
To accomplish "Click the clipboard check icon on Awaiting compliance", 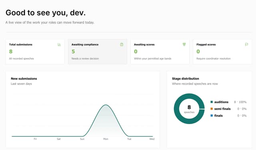I will click(122, 44).
